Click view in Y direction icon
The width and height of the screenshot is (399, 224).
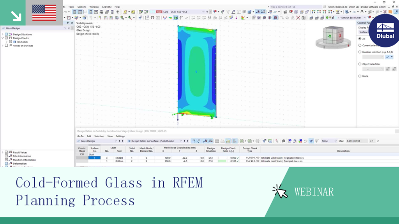pos(319,12)
